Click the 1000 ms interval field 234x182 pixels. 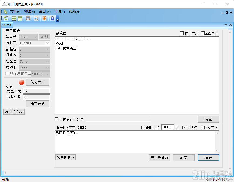(168, 127)
